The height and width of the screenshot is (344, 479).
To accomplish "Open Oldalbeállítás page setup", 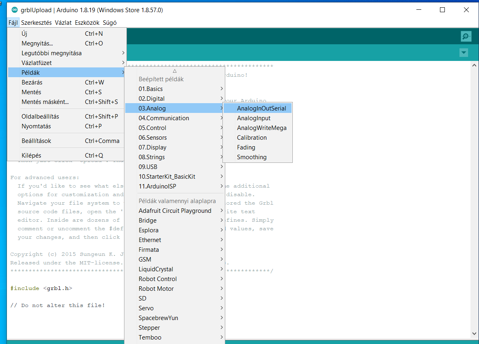I will click(66, 117).
